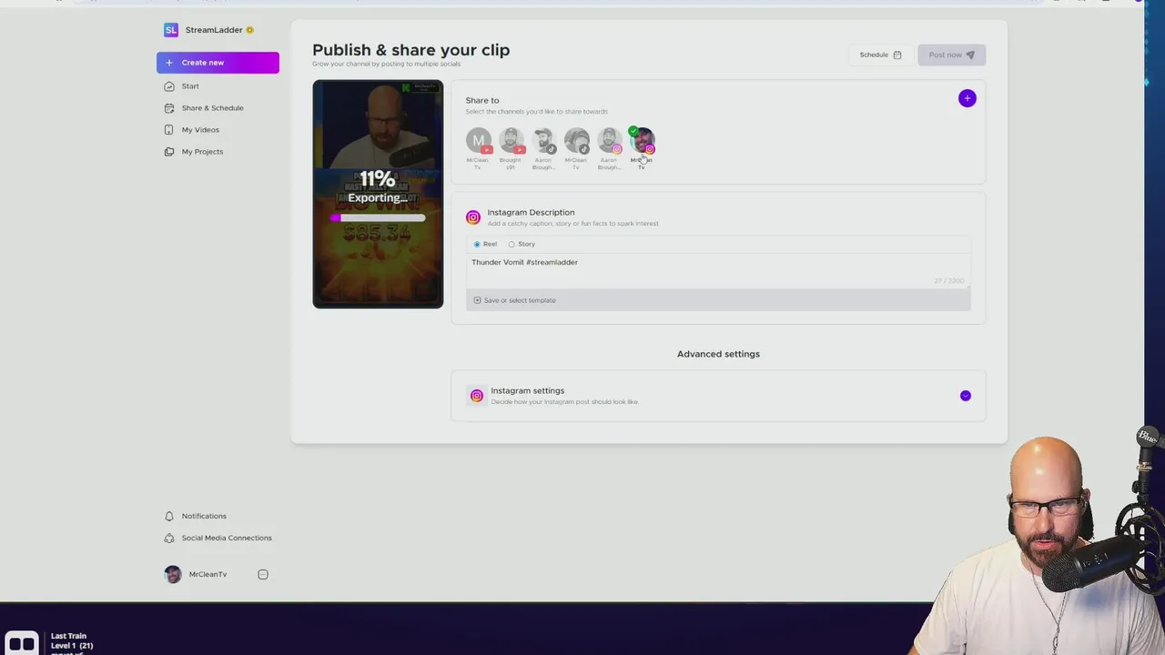Viewport: 1165px width, 655px height.
Task: Choose the Reel radio option
Action: tap(477, 244)
